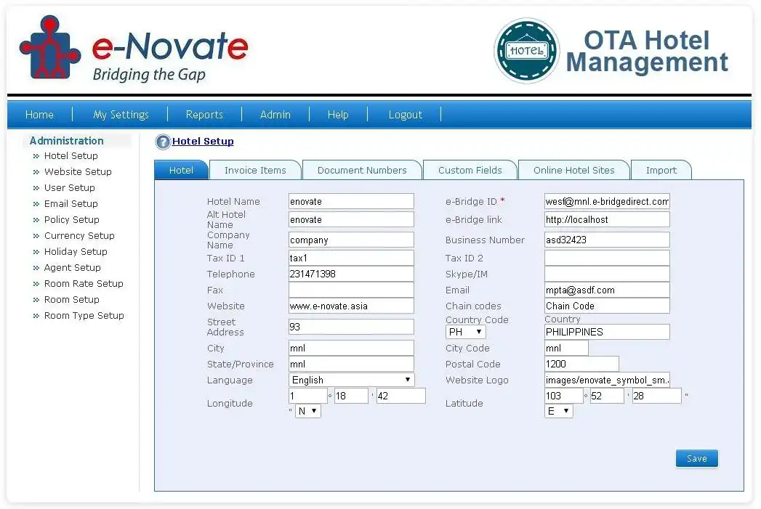Screen dimensions: 761x509
Task: Open Hotel Setup in the sidebar
Action: (x=71, y=156)
